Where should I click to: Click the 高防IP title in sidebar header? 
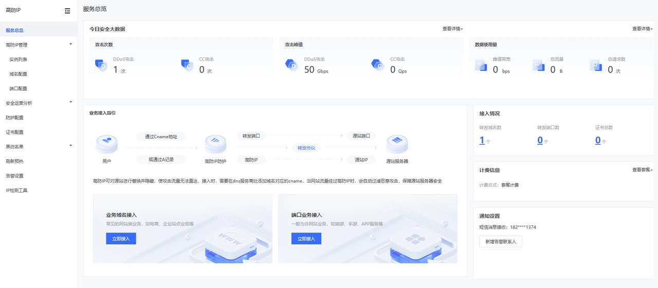[13, 10]
